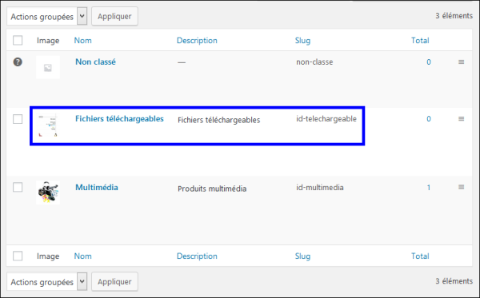The height and width of the screenshot is (298, 480).
Task: Open the Fichiers téléchargeables category thumbnail
Action: (48, 125)
